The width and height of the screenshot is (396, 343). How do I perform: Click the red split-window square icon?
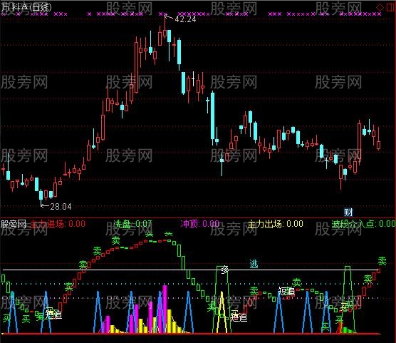tap(391, 7)
